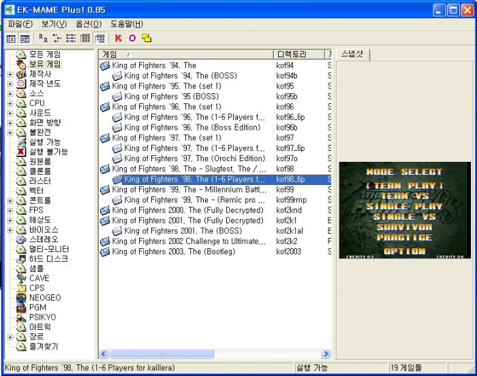
Task: Select King of Fighters 2002 Challenge to Ultimate row
Action: tap(189, 241)
